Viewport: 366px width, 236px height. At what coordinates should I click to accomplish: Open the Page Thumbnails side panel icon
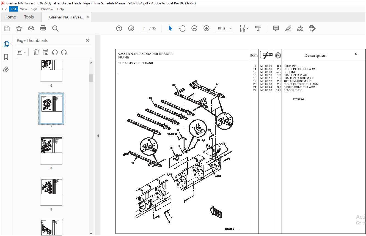coord(6,44)
